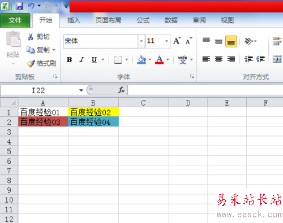Viewport: 283px width, 223px height.
Task: Click the wén phonetic guide icon
Action: (182, 60)
